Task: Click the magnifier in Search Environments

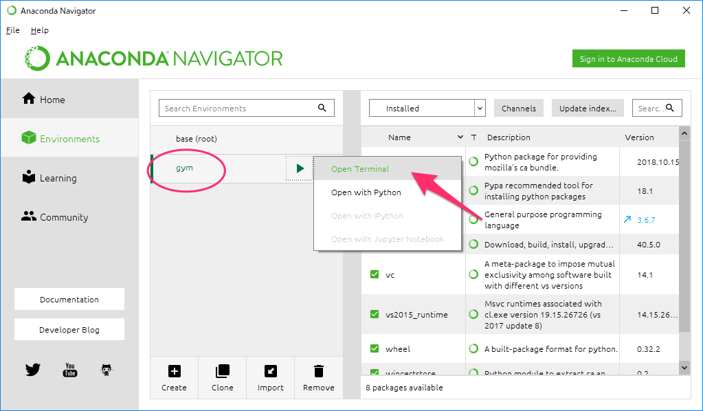Action: click(x=322, y=108)
